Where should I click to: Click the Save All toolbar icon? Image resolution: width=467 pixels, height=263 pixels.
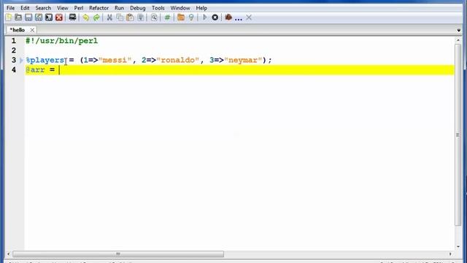pyautogui.click(x=49, y=18)
